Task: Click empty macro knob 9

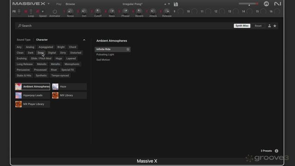Action: point(181,12)
